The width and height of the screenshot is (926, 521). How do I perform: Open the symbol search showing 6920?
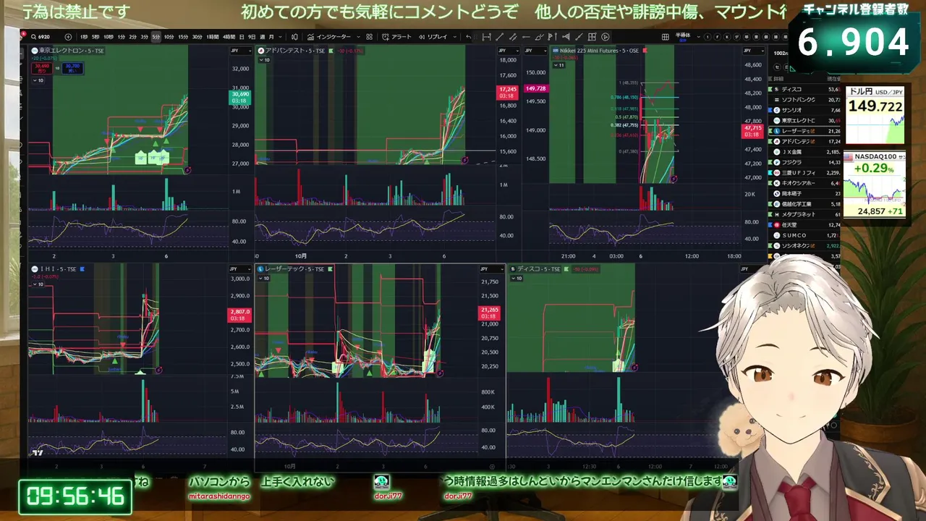pos(40,37)
